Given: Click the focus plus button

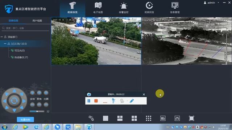Looking at the screenshot, I should (39, 93).
